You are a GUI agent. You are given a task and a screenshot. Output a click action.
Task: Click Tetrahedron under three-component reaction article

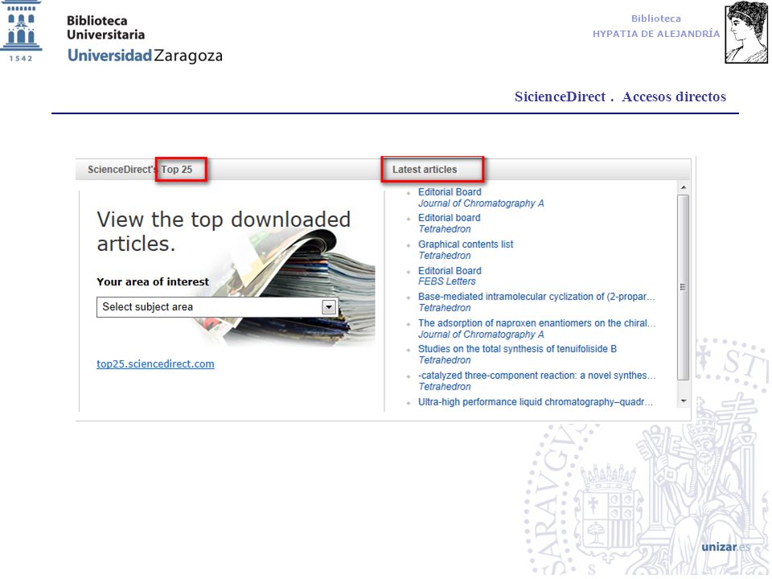445,387
